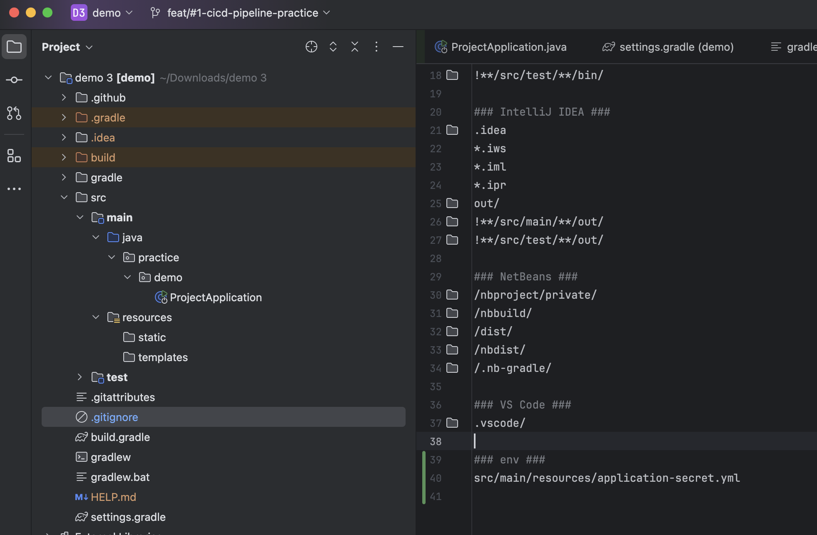Expand the test folder node
The image size is (817, 535).
pyautogui.click(x=80, y=377)
